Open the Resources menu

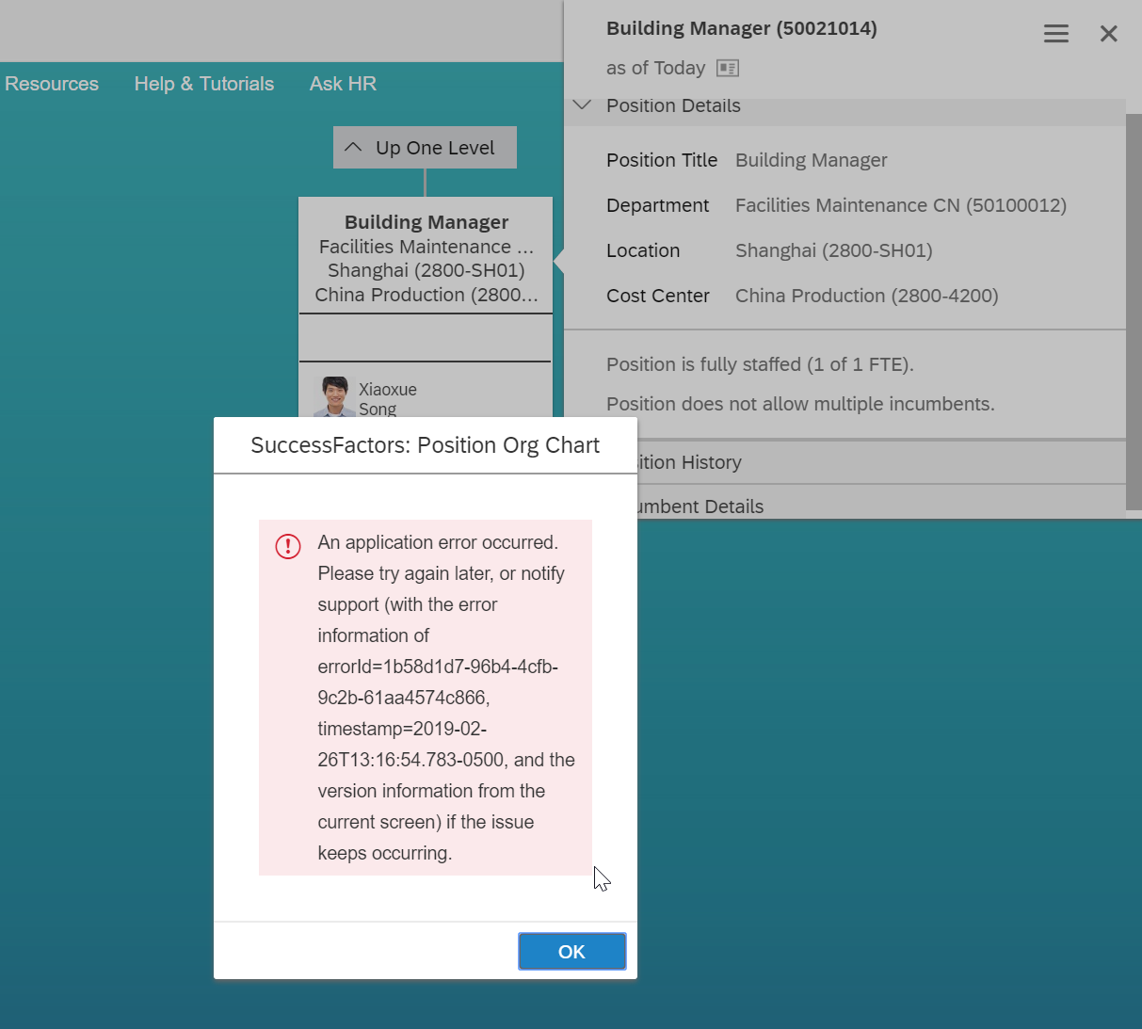pos(52,84)
